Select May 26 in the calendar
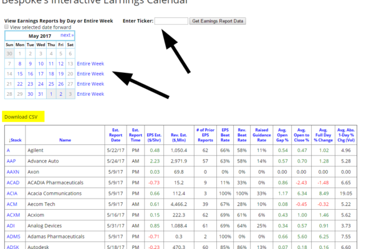The width and height of the screenshot is (374, 249). point(61,84)
